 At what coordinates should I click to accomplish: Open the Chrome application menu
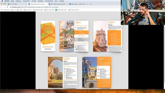7,1
